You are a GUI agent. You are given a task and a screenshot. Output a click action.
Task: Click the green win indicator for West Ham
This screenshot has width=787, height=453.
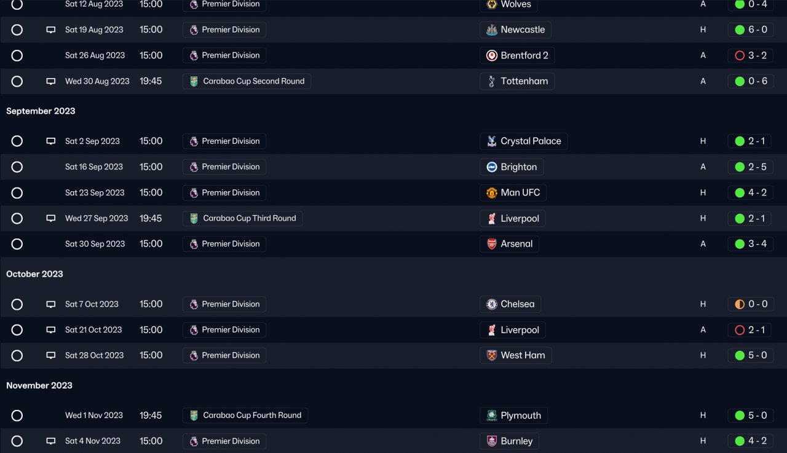(740, 355)
